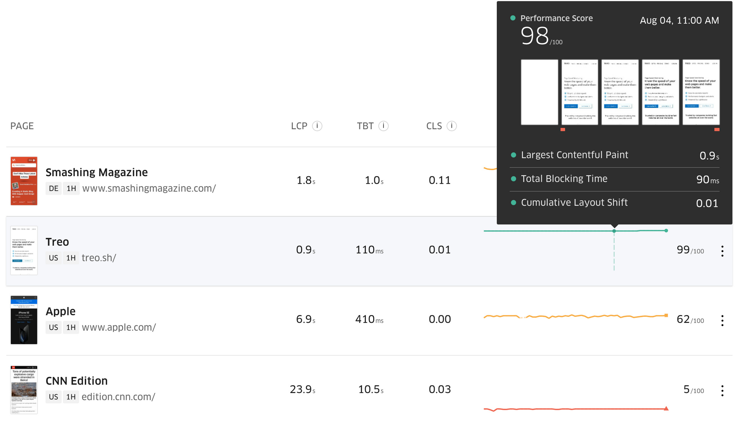This screenshot has width=735, height=435.
Task: Click the 23.9s LCP value for CNN Edition
Action: coord(303,389)
